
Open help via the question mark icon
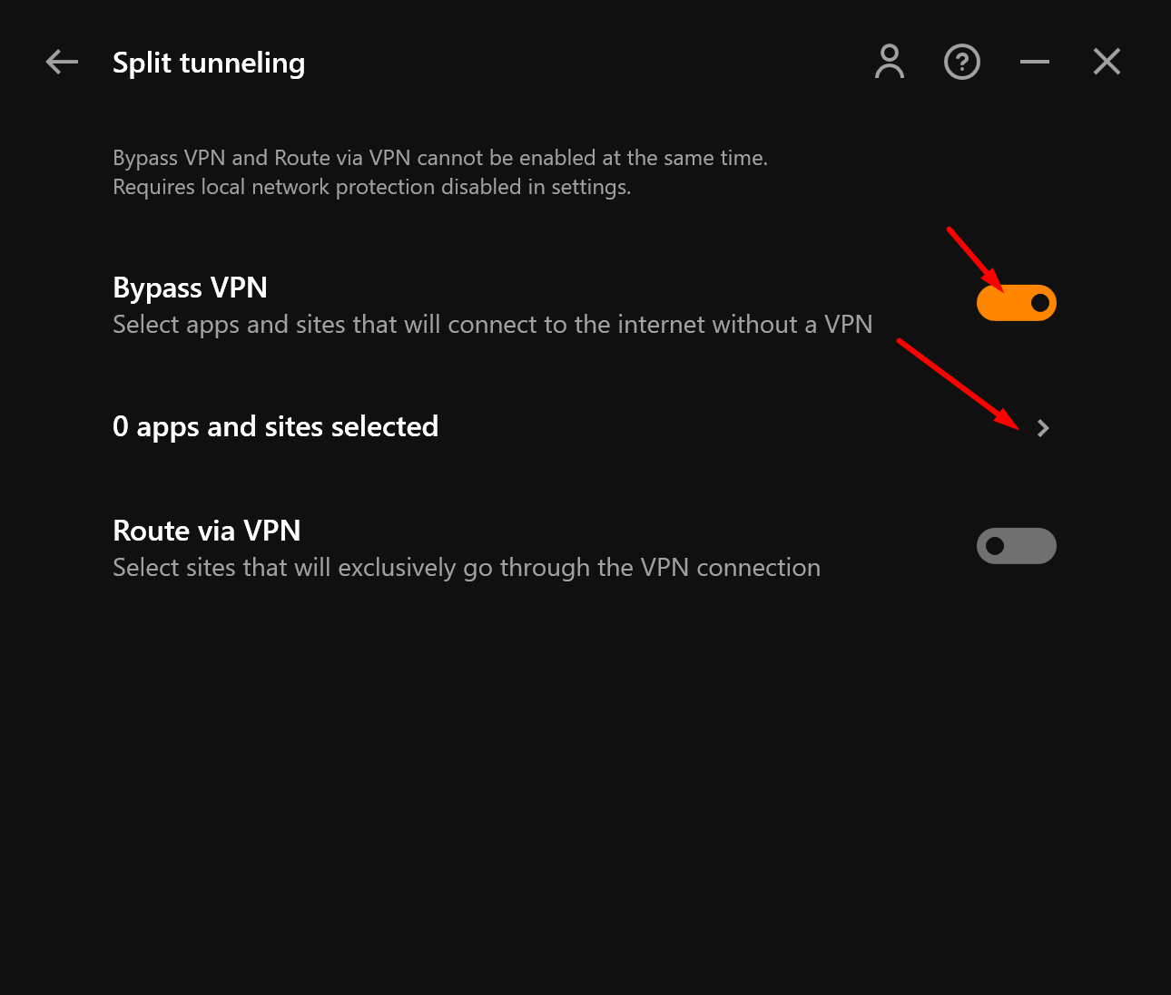pyautogui.click(x=962, y=62)
